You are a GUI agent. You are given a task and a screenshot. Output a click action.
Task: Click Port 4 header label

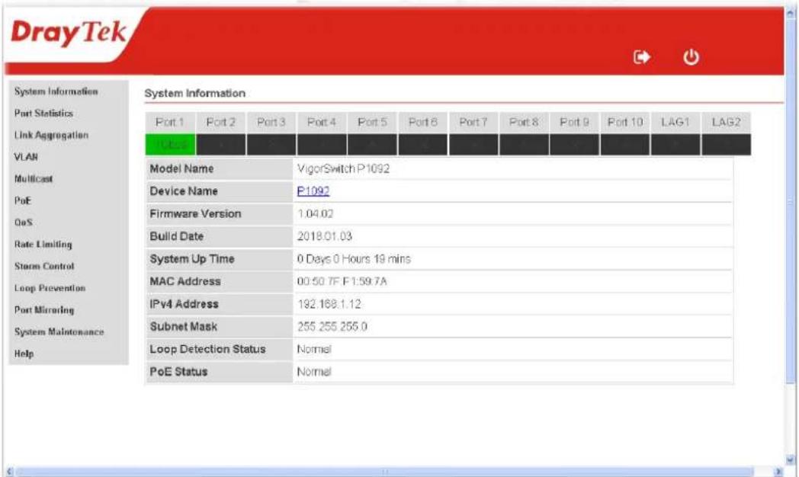click(322, 122)
